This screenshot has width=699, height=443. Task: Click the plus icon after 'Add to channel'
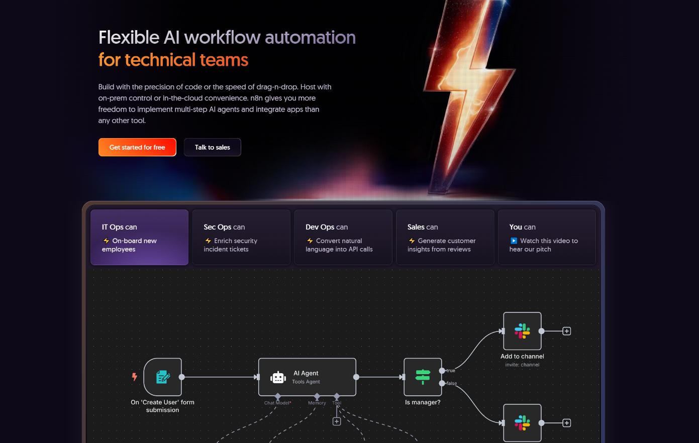point(566,331)
